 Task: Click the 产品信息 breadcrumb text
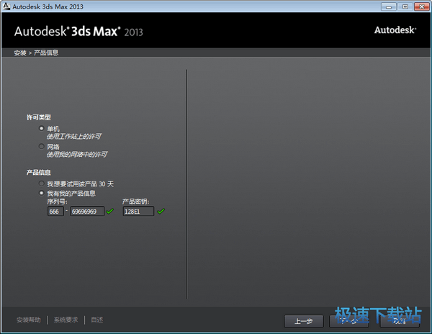(46, 53)
